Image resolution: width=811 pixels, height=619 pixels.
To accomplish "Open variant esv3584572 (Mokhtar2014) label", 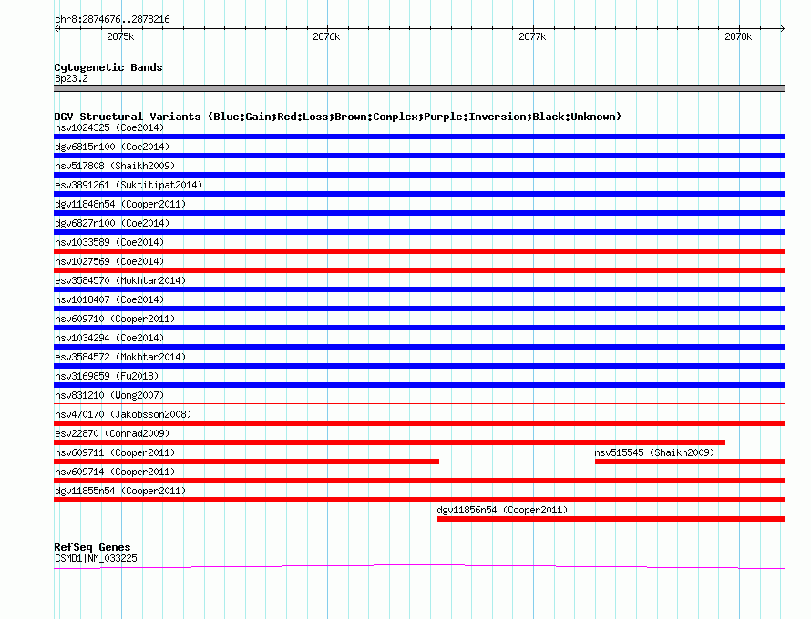I will click(x=120, y=357).
